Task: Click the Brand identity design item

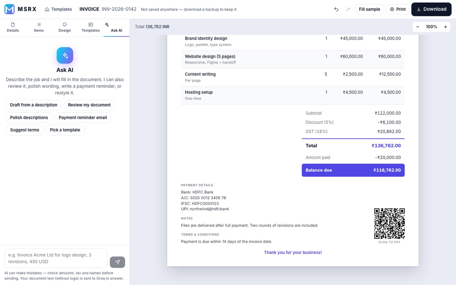Action: (206, 38)
